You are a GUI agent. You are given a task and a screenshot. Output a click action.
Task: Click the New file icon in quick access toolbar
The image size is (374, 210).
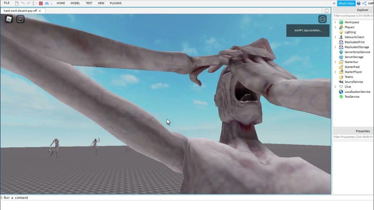[x=17, y=3]
